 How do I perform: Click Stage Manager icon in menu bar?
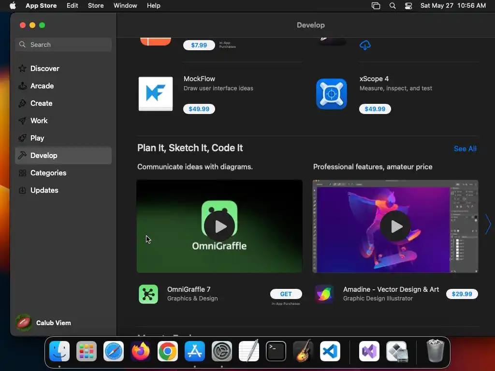(x=376, y=6)
